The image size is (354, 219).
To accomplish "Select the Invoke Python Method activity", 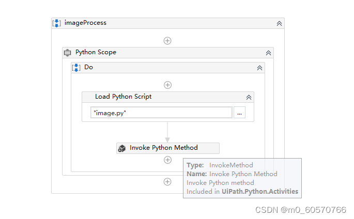I will 163,148.
